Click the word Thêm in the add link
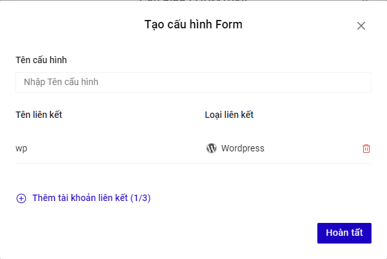Image resolution: width=387 pixels, height=259 pixels. (x=44, y=198)
